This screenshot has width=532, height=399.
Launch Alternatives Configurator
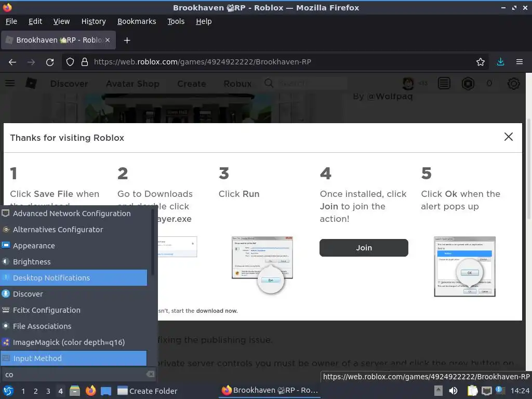click(74, 229)
